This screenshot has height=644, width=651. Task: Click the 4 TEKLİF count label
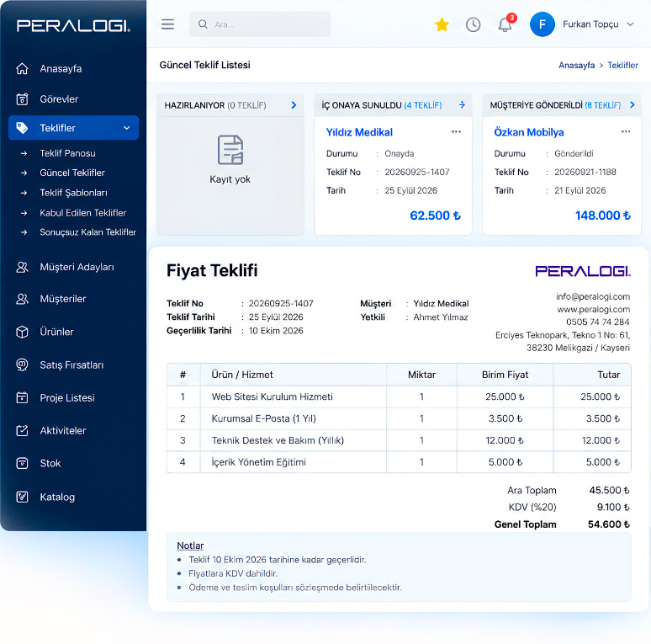(423, 105)
